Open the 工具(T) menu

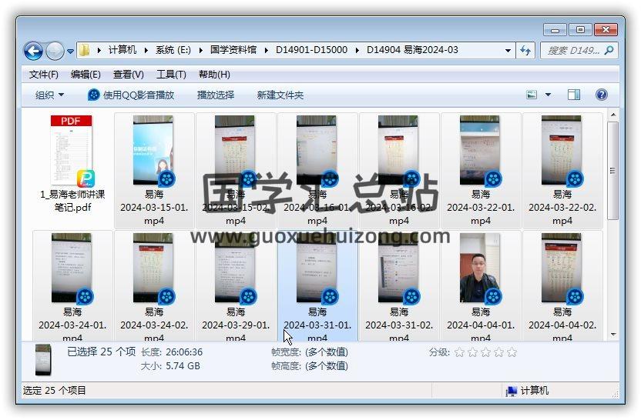tap(171, 74)
